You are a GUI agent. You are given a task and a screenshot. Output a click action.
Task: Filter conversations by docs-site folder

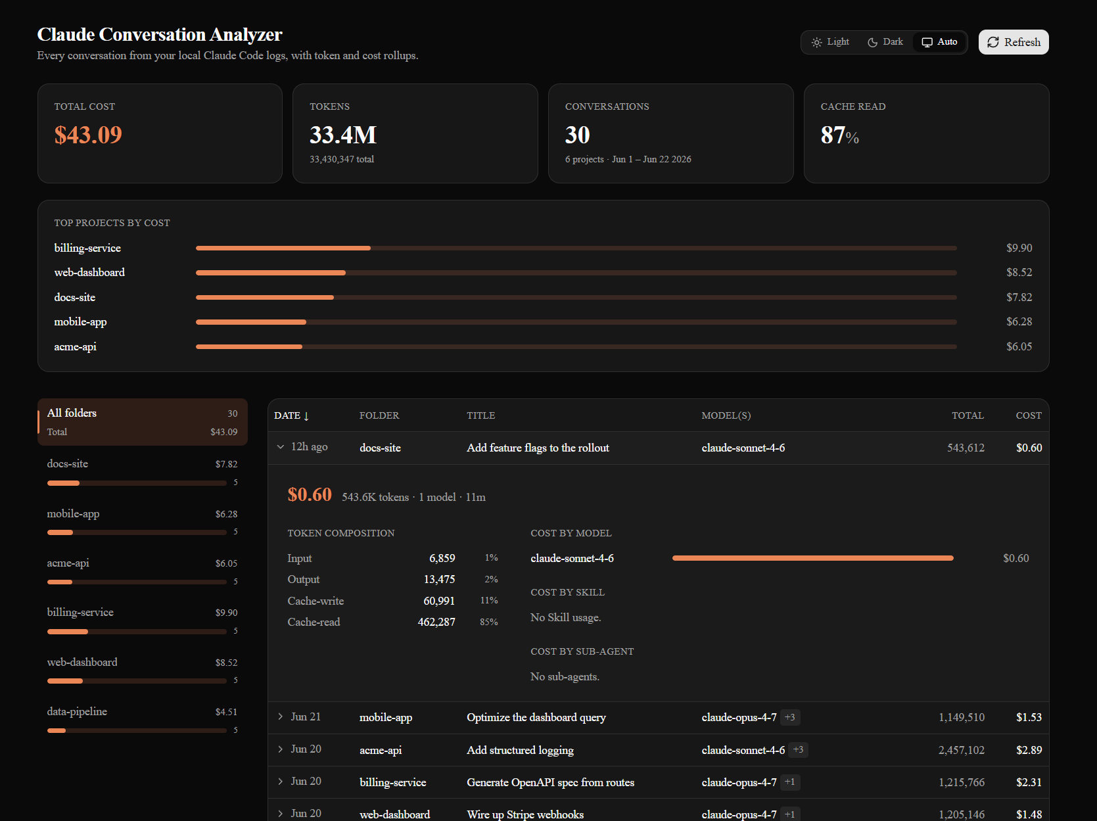pos(143,472)
